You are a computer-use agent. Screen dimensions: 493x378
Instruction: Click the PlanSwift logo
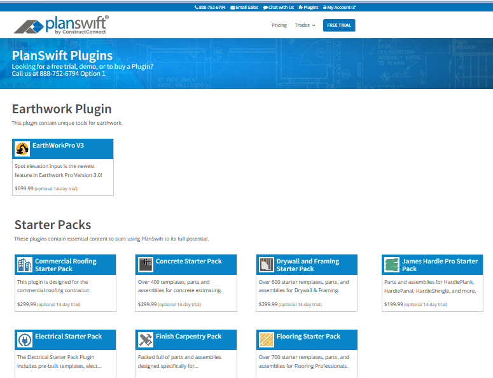tap(61, 25)
